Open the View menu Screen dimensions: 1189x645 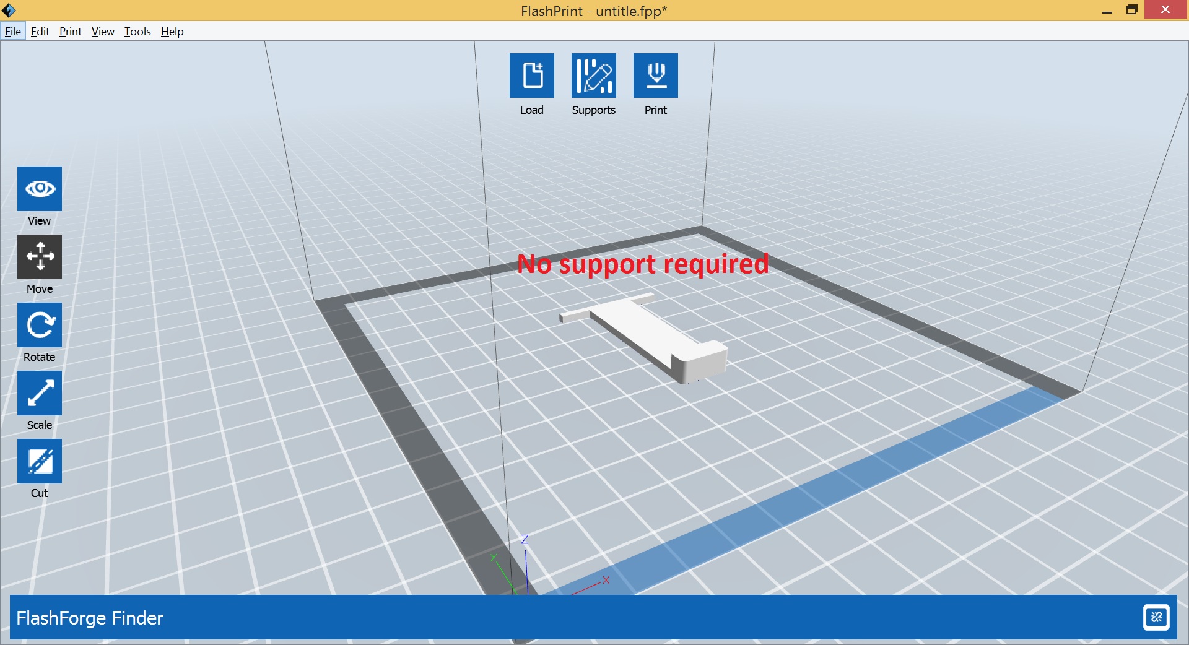point(103,32)
